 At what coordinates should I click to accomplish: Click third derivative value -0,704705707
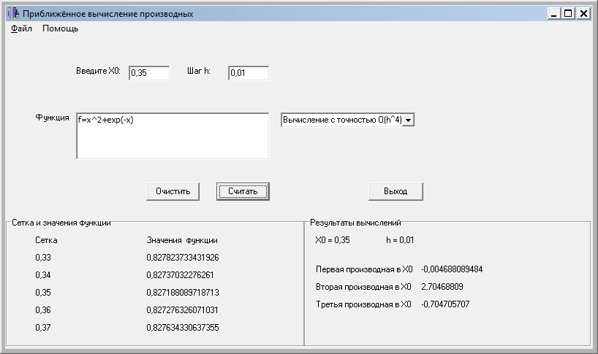445,304
